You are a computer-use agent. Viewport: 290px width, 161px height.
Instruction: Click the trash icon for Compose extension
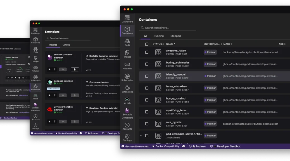[x=54, y=95]
